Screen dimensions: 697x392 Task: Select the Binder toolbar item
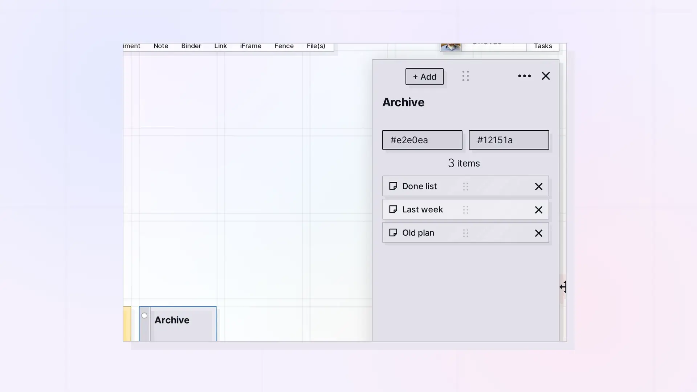(x=191, y=46)
